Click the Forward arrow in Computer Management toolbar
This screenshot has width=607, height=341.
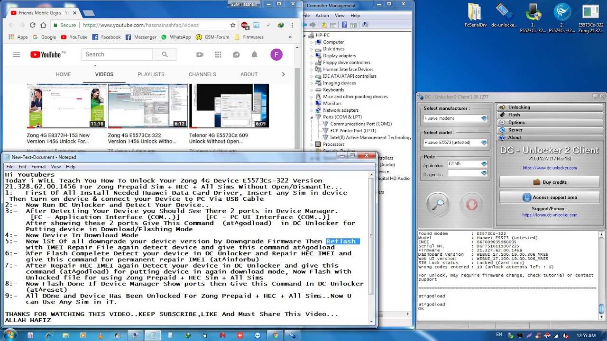coord(313,25)
